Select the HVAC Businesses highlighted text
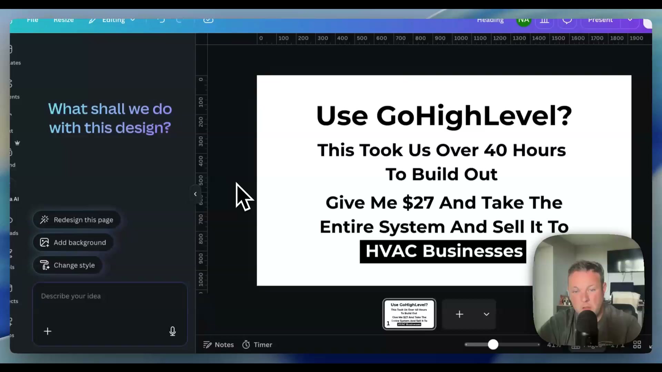 443,251
